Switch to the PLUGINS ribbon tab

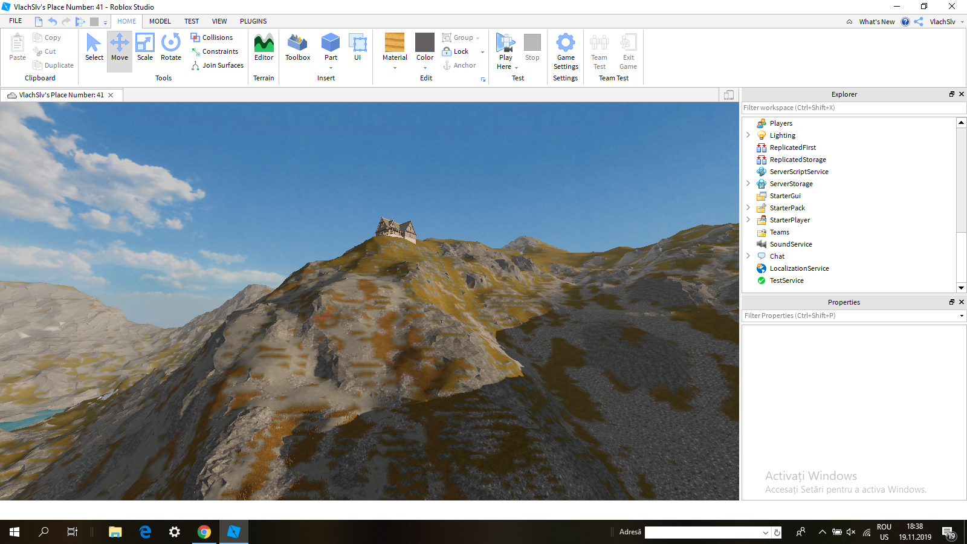253,21
